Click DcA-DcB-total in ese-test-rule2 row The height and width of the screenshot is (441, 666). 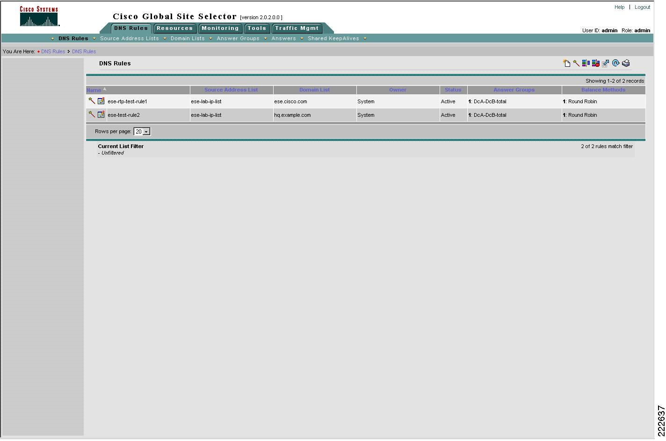tap(490, 115)
